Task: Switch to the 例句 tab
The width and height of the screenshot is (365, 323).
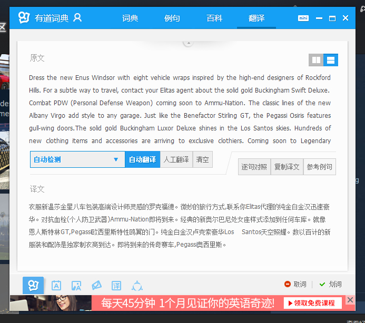Action: pos(172,18)
